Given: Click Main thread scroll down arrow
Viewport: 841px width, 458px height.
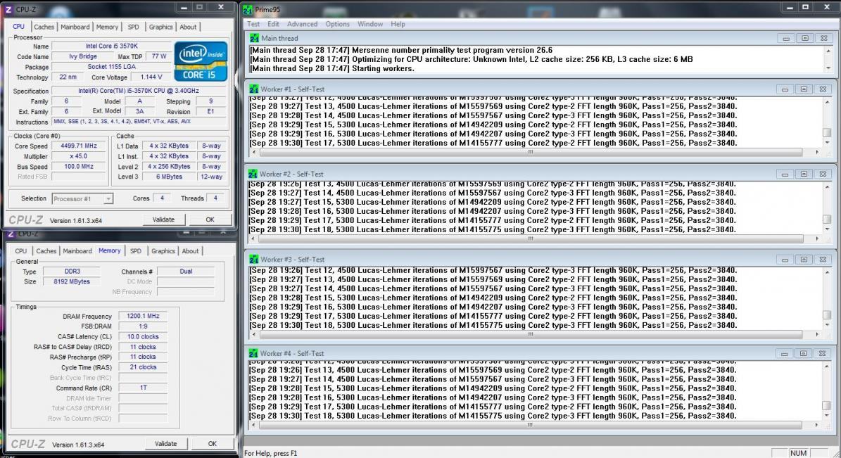Looking at the screenshot, I should point(828,68).
